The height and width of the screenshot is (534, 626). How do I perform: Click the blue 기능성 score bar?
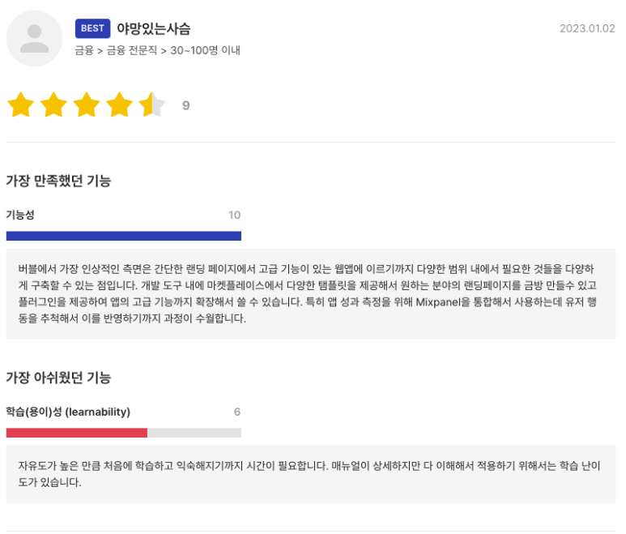click(x=124, y=236)
